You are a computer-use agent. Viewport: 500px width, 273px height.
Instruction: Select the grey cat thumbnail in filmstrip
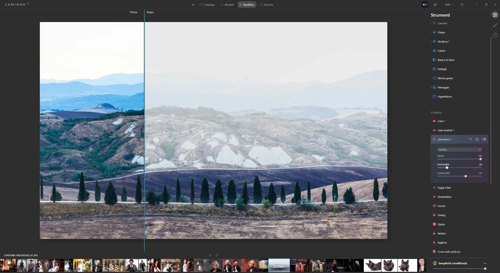click(x=390, y=265)
